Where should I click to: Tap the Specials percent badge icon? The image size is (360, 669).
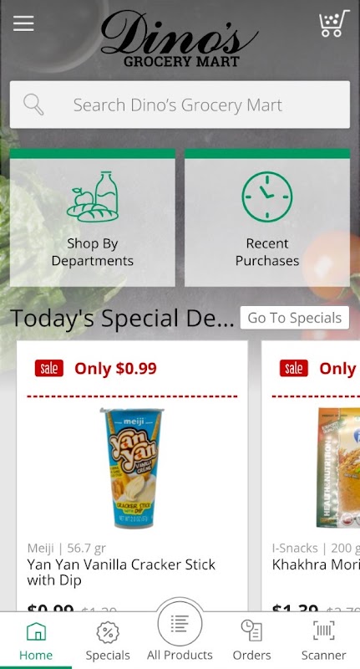coord(108,632)
